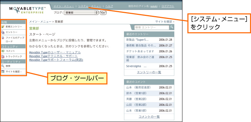Screen dimensions: 251x122
Task: Select トラックバック in the blog toolbar
Action: pos(14,57)
